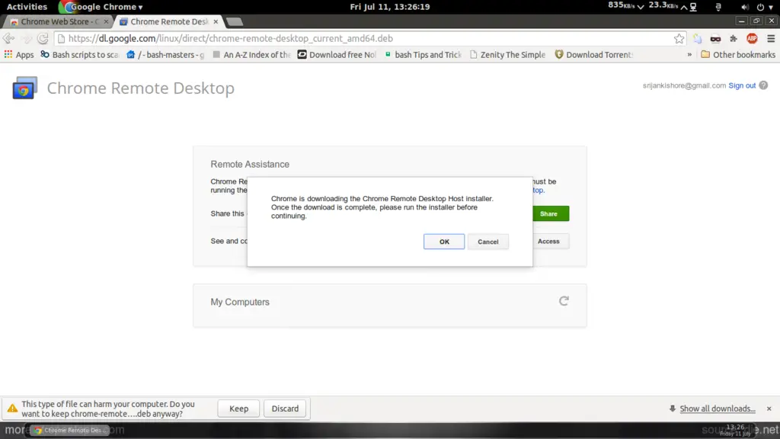Open the 'Zenity The Simple' bookmark

(508, 55)
